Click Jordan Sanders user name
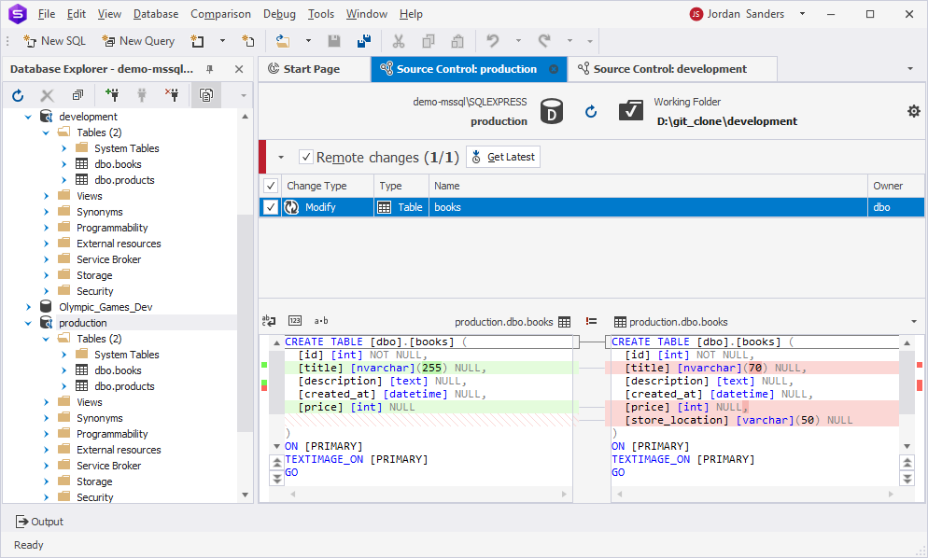 coord(745,14)
